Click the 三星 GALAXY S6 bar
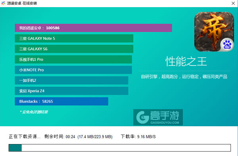The height and width of the screenshot is (156, 238). [74, 49]
